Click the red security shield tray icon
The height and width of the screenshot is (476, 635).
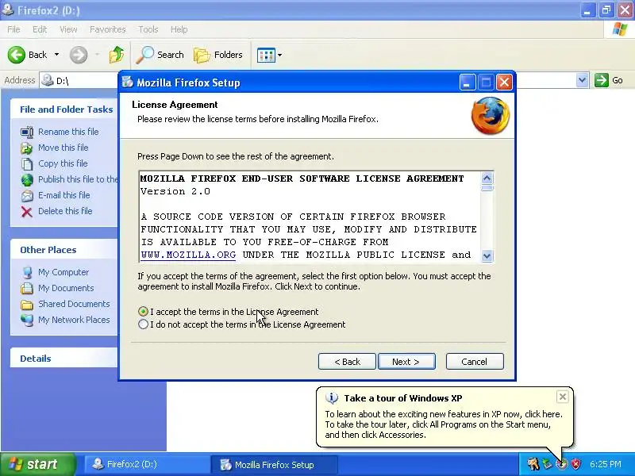coord(575,464)
